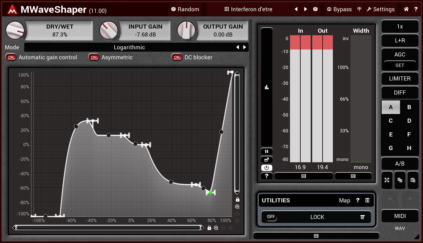
Task: Collapse the Width meter expander
Action: (353, 176)
